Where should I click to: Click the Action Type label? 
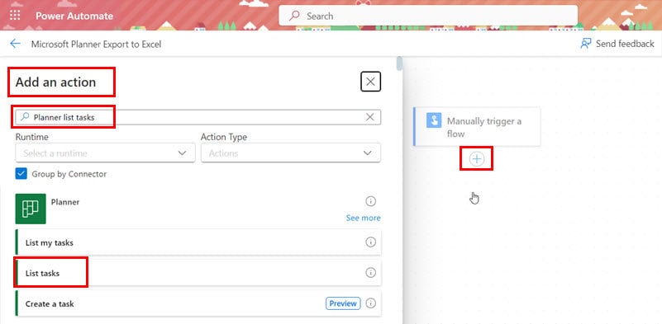click(224, 137)
